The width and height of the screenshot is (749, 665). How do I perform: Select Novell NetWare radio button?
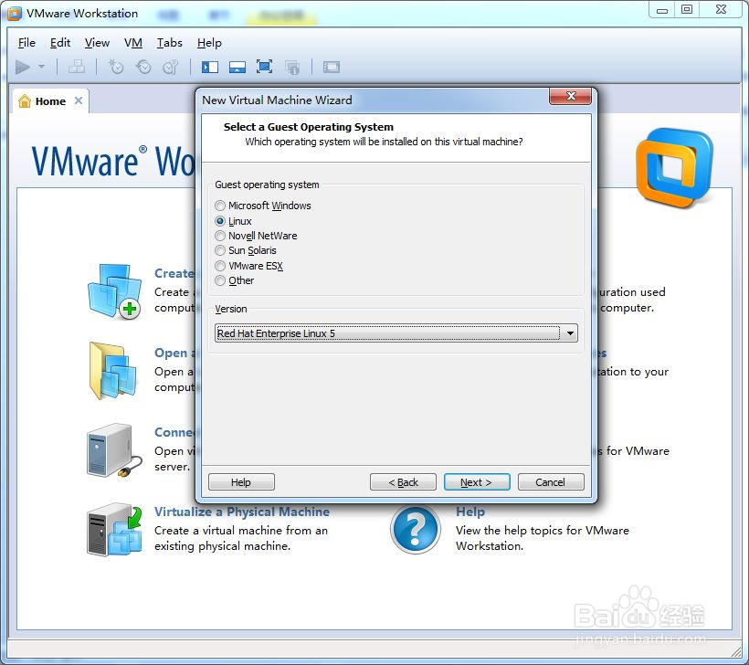click(220, 236)
